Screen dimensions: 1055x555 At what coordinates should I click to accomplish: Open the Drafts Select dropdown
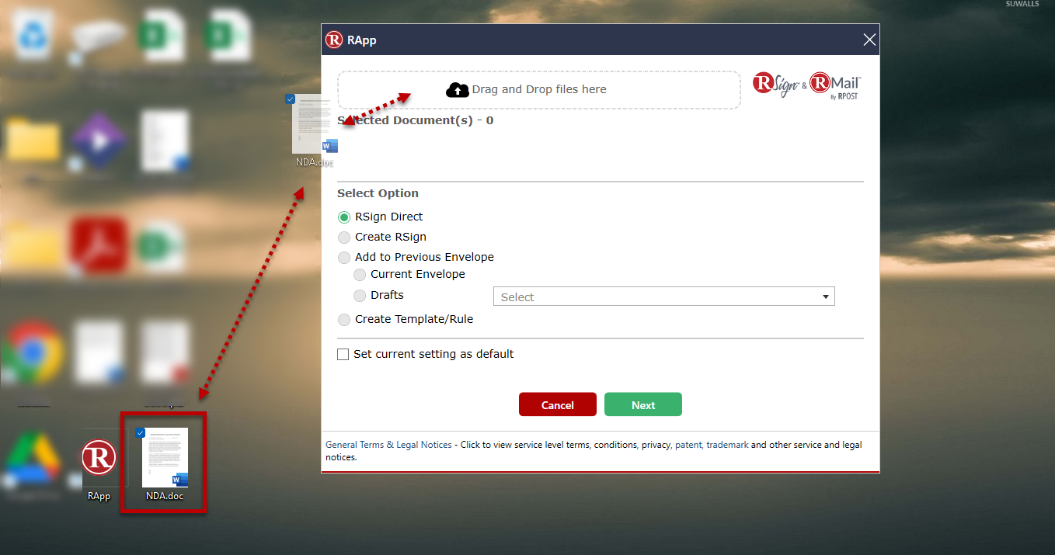coord(664,297)
